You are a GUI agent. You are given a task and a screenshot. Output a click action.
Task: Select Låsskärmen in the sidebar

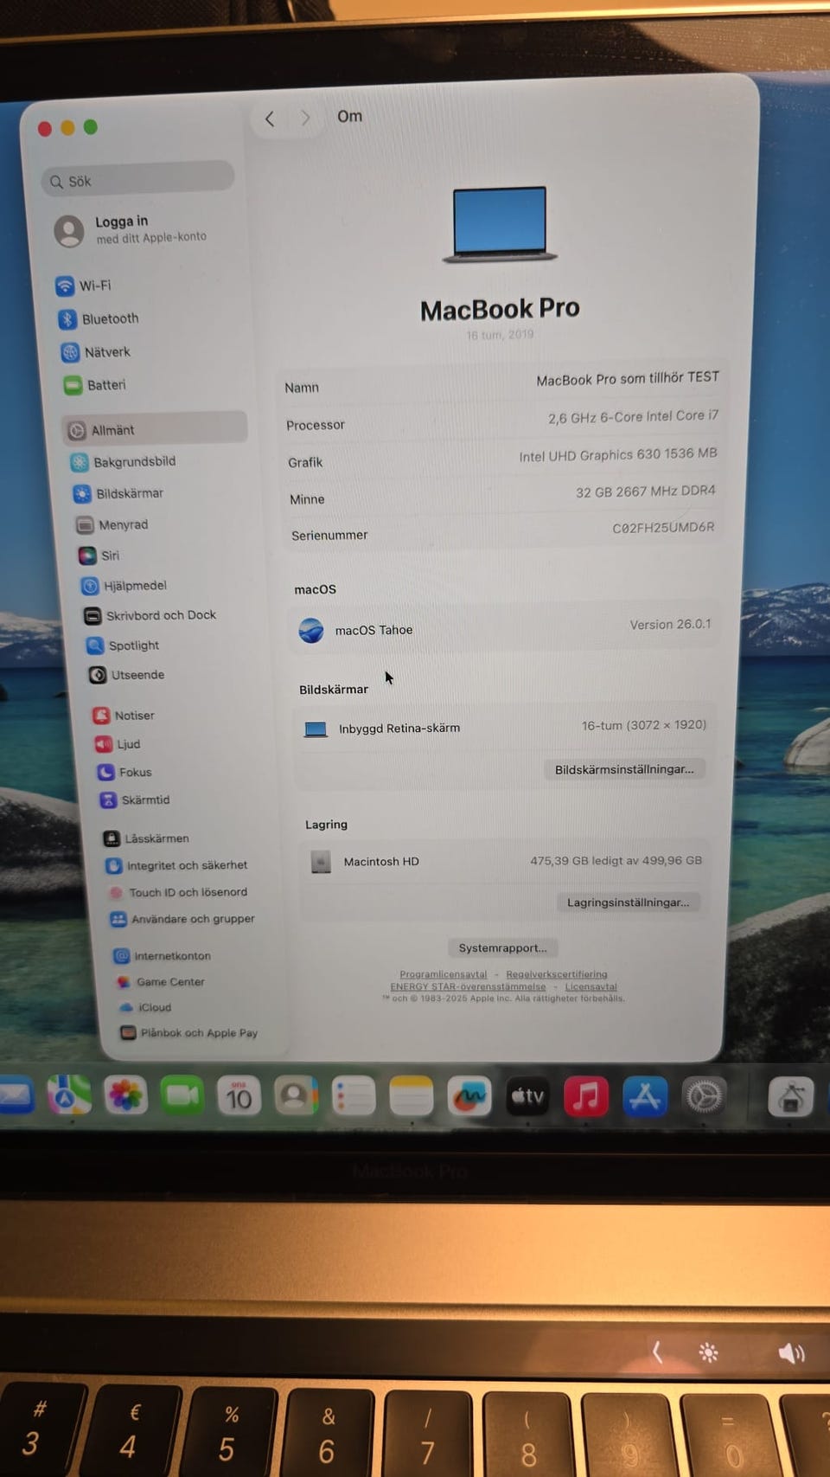click(146, 838)
